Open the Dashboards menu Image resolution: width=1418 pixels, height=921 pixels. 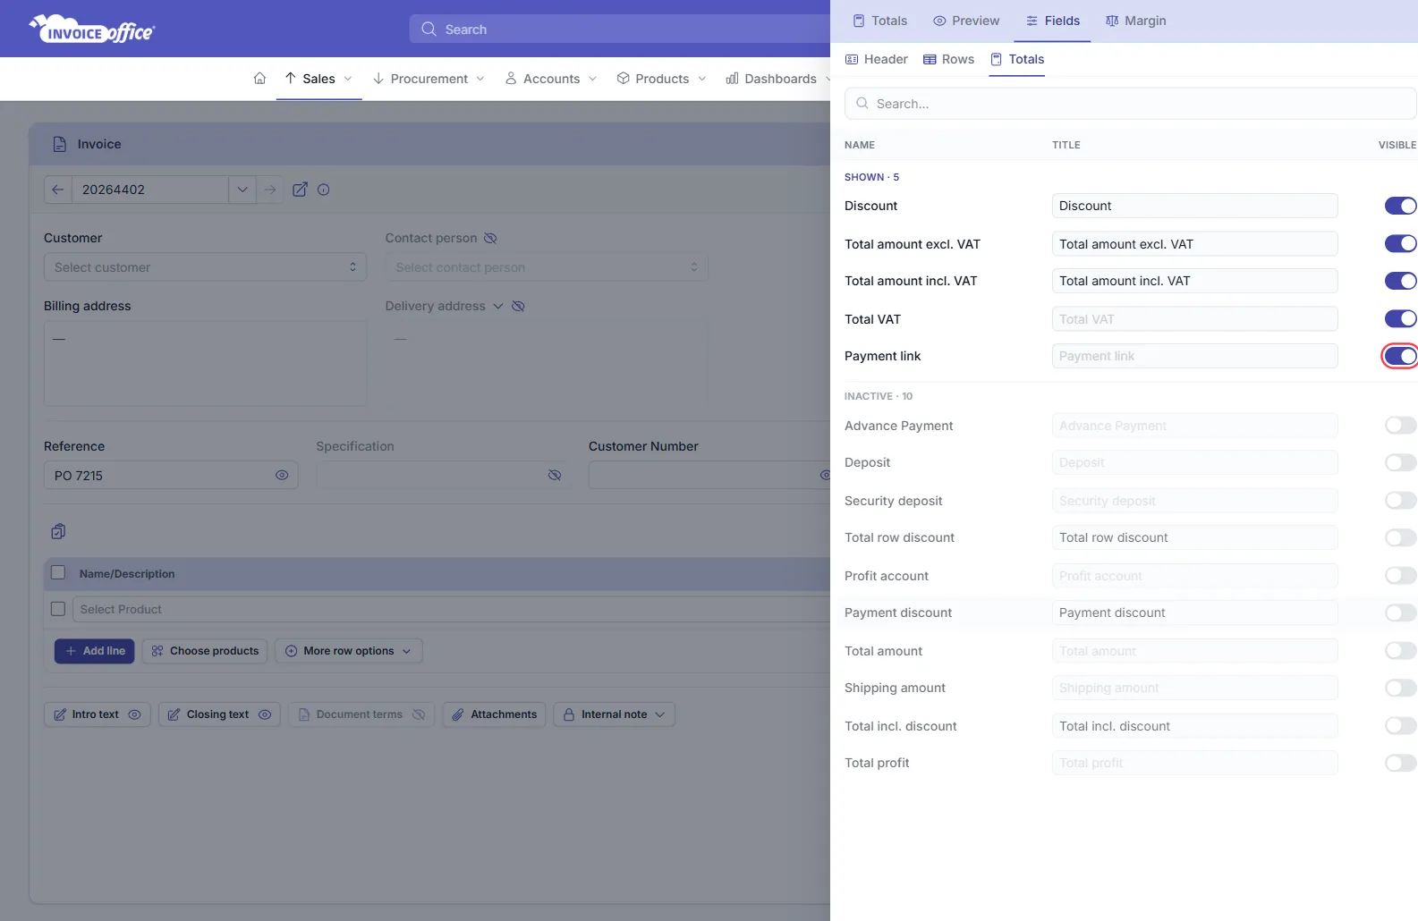(x=777, y=79)
